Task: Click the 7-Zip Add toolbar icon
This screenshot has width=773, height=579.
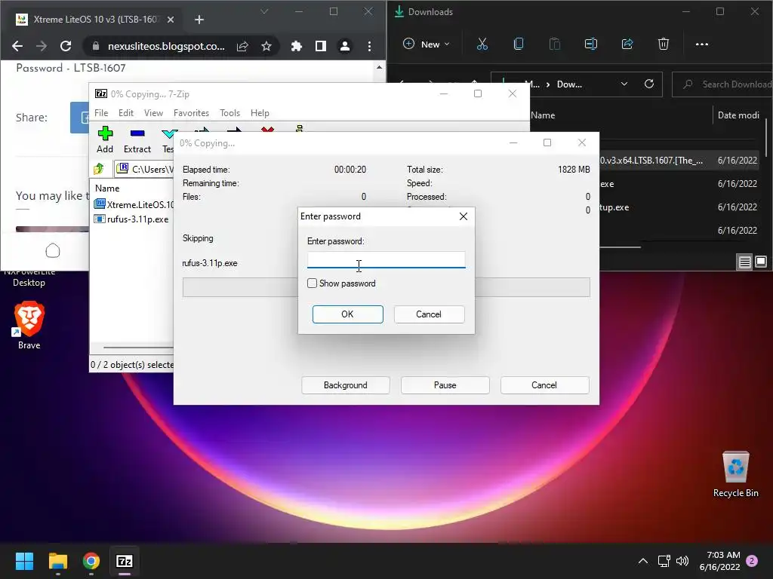Action: pyautogui.click(x=104, y=139)
